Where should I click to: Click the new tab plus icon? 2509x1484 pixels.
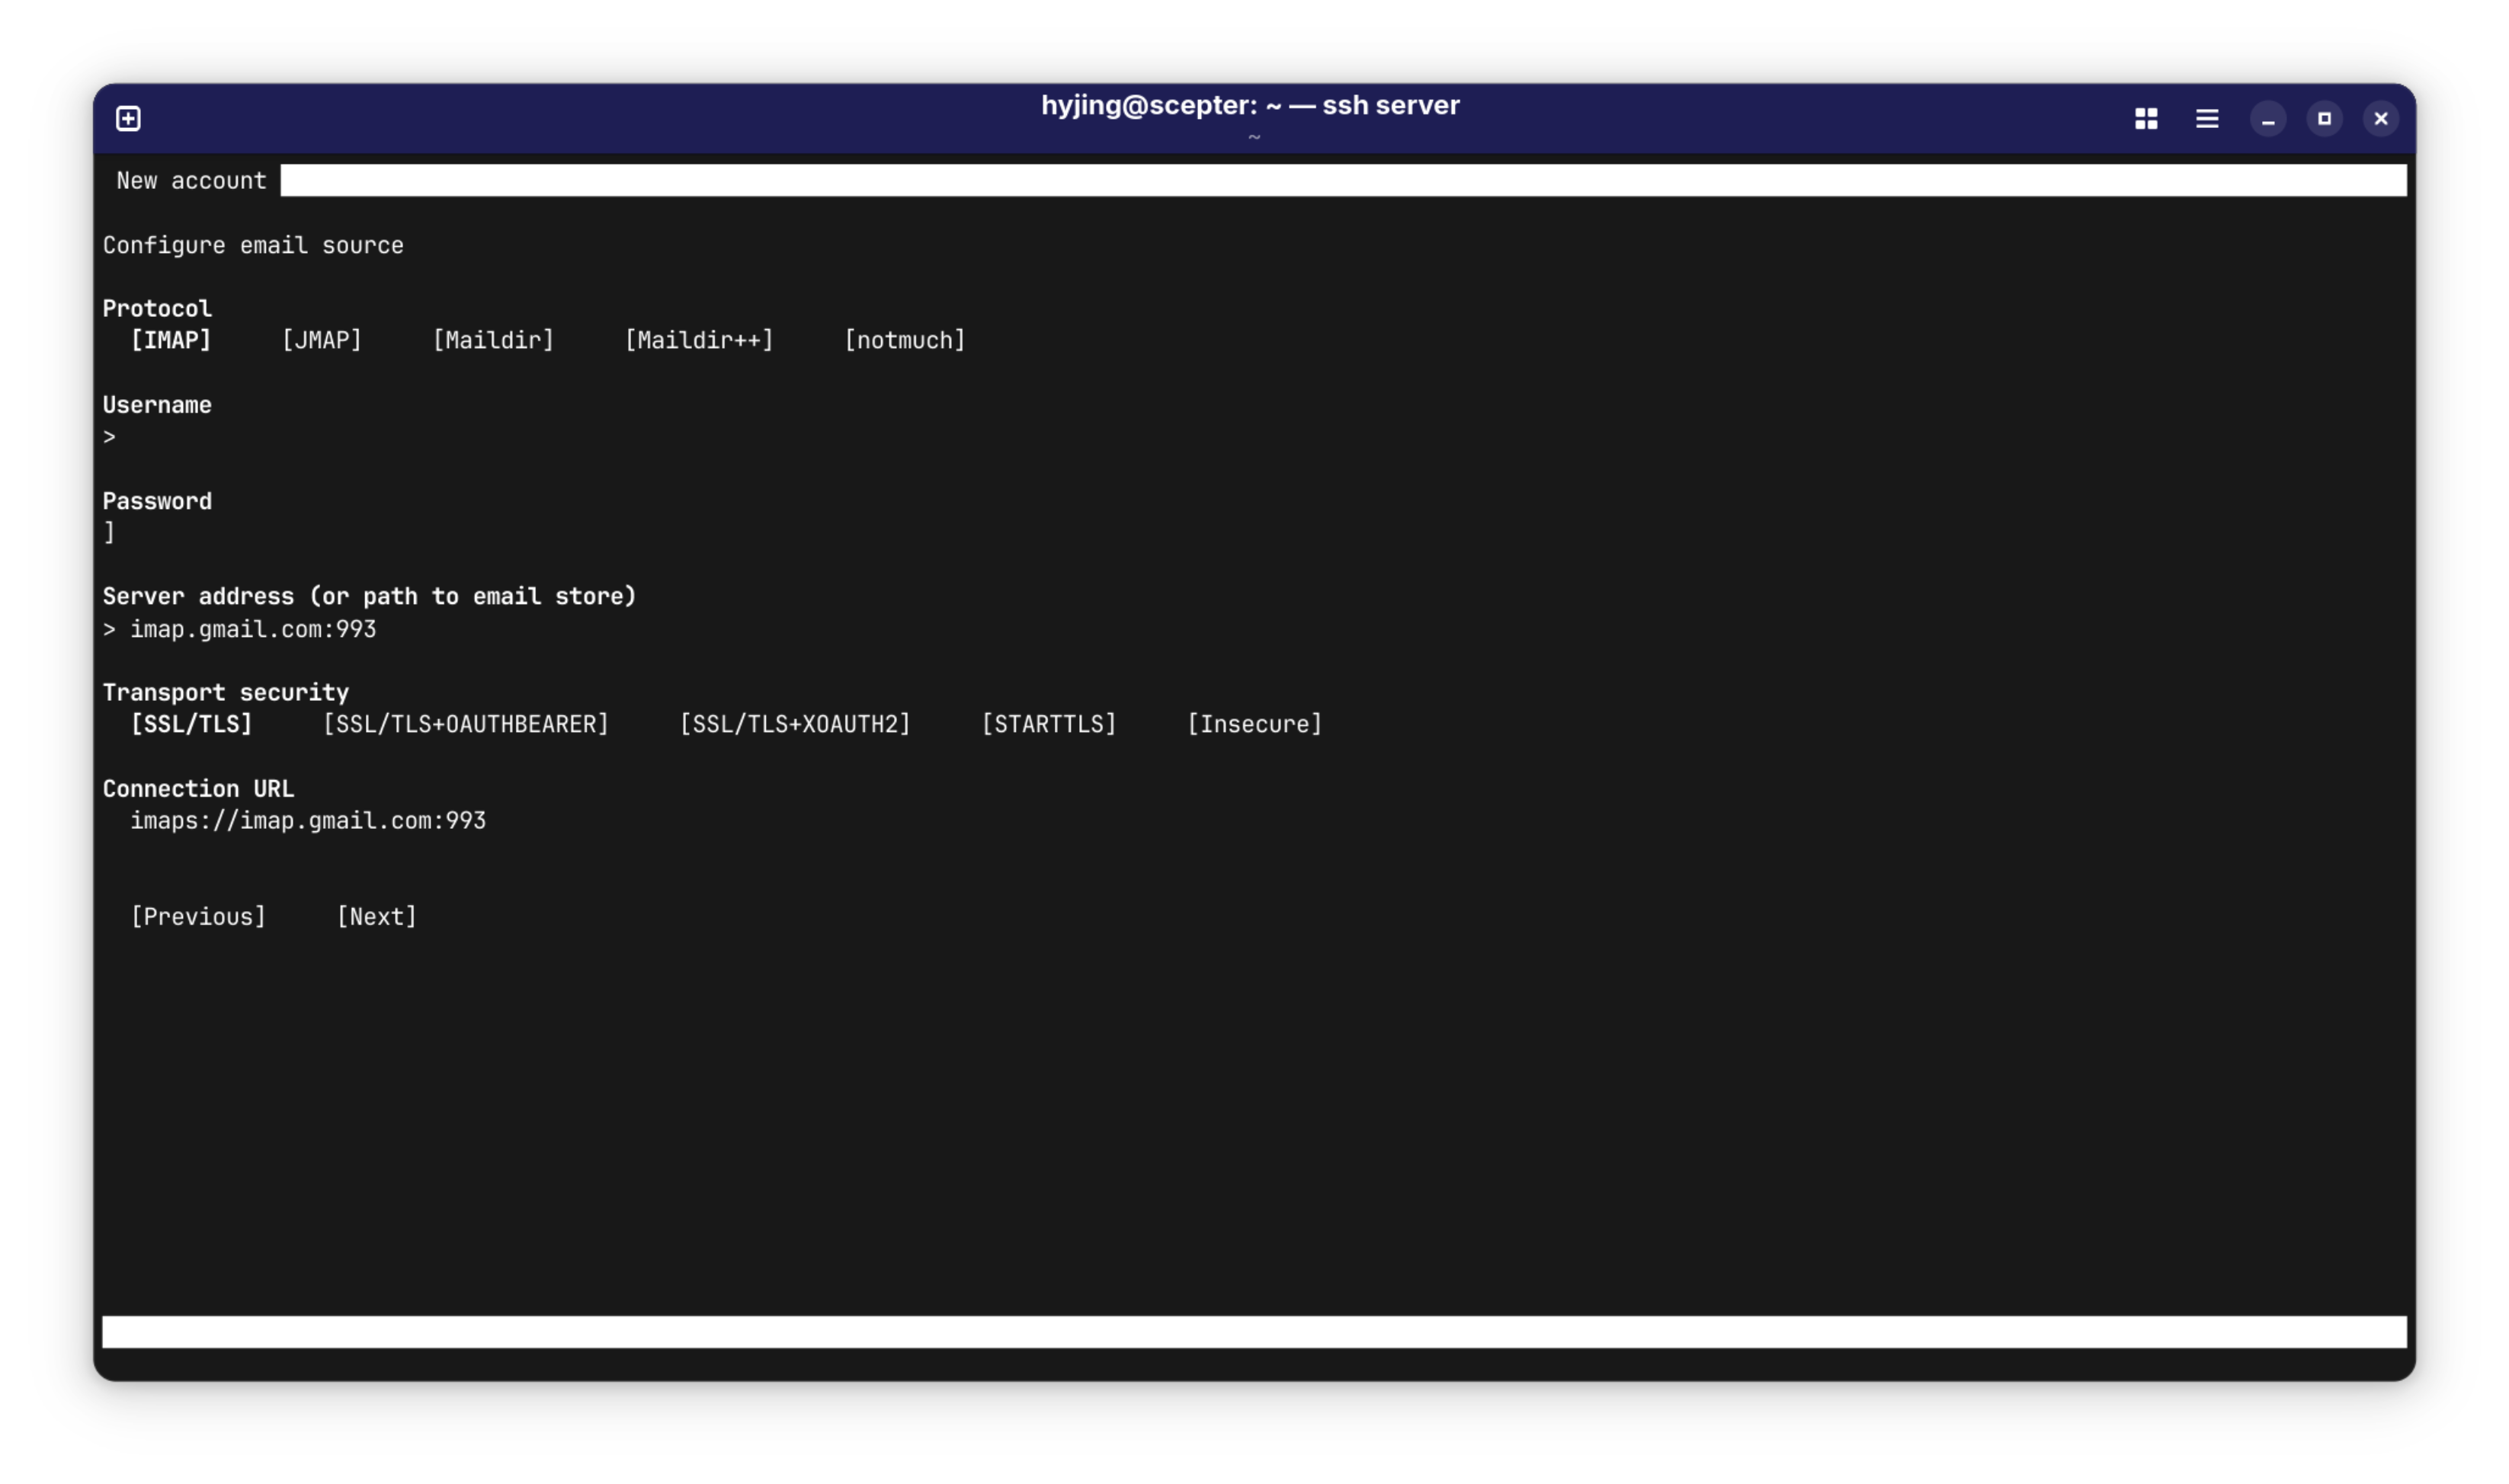click(128, 119)
